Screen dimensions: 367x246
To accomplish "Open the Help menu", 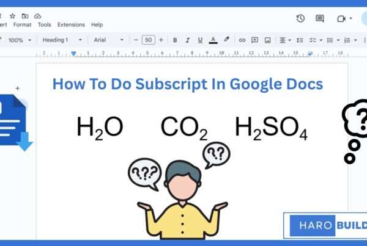I will (x=97, y=24).
